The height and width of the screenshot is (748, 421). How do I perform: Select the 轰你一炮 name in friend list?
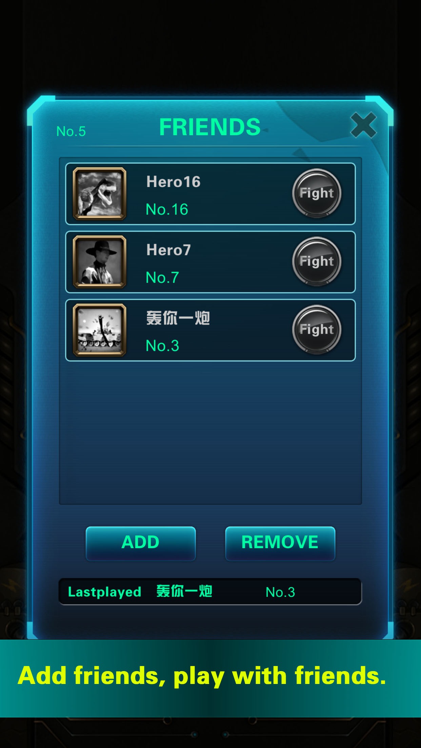click(178, 318)
